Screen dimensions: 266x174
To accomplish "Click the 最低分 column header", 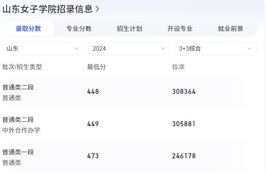I will coord(96,67).
